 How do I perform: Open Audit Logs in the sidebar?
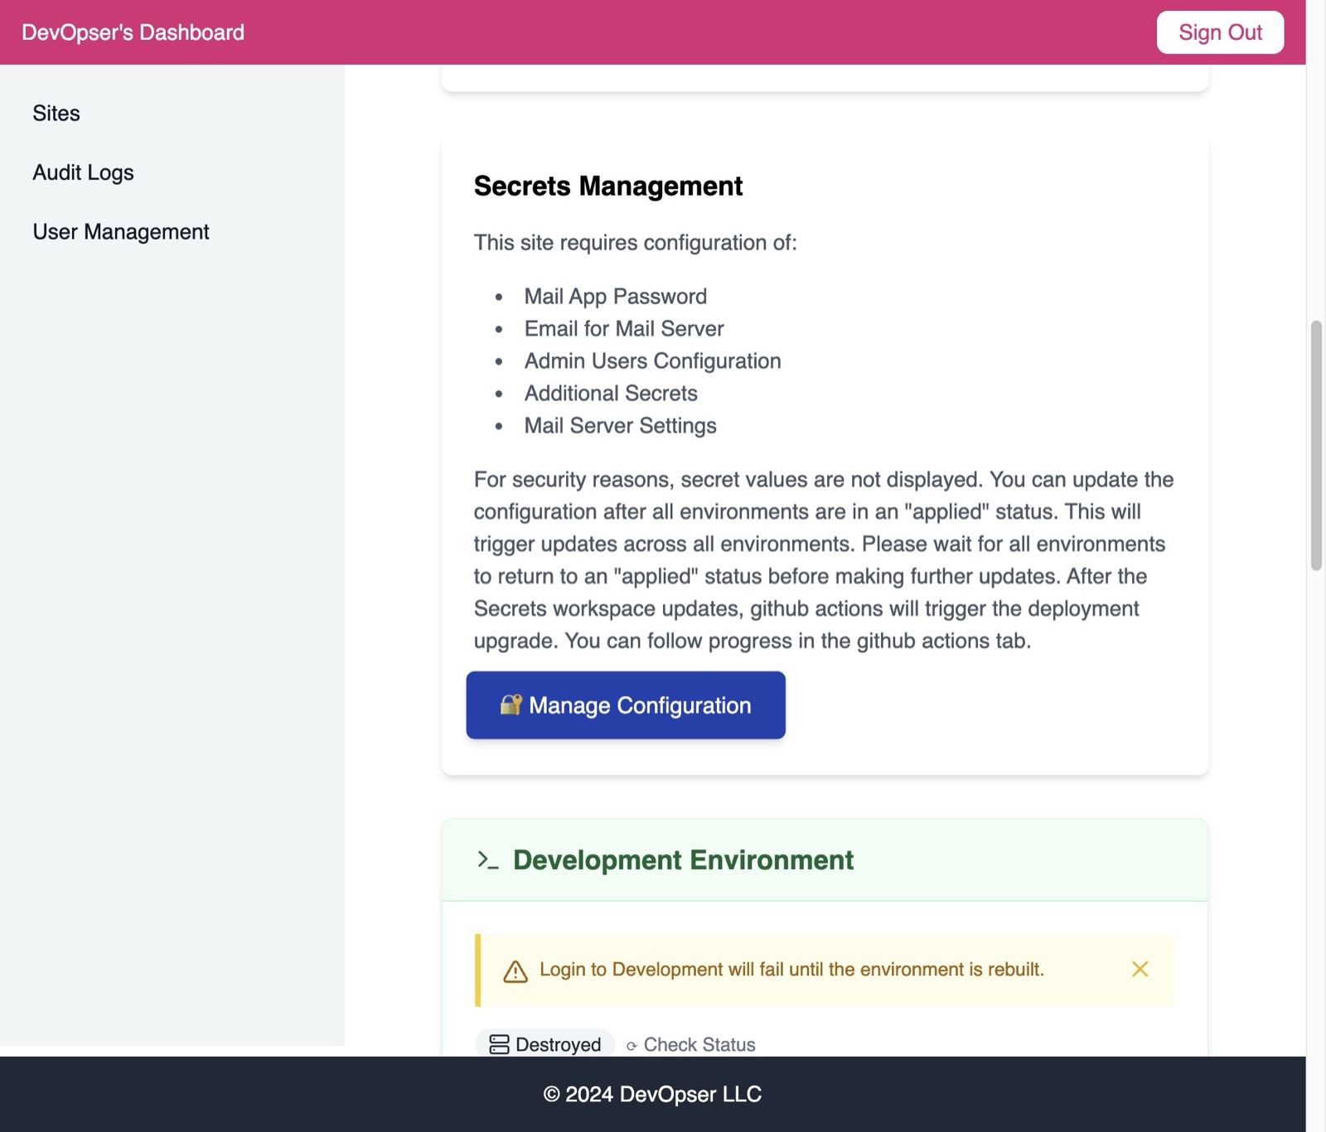click(83, 172)
